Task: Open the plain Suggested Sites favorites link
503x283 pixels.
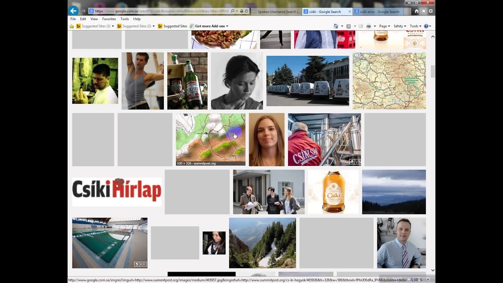Action: point(173,26)
